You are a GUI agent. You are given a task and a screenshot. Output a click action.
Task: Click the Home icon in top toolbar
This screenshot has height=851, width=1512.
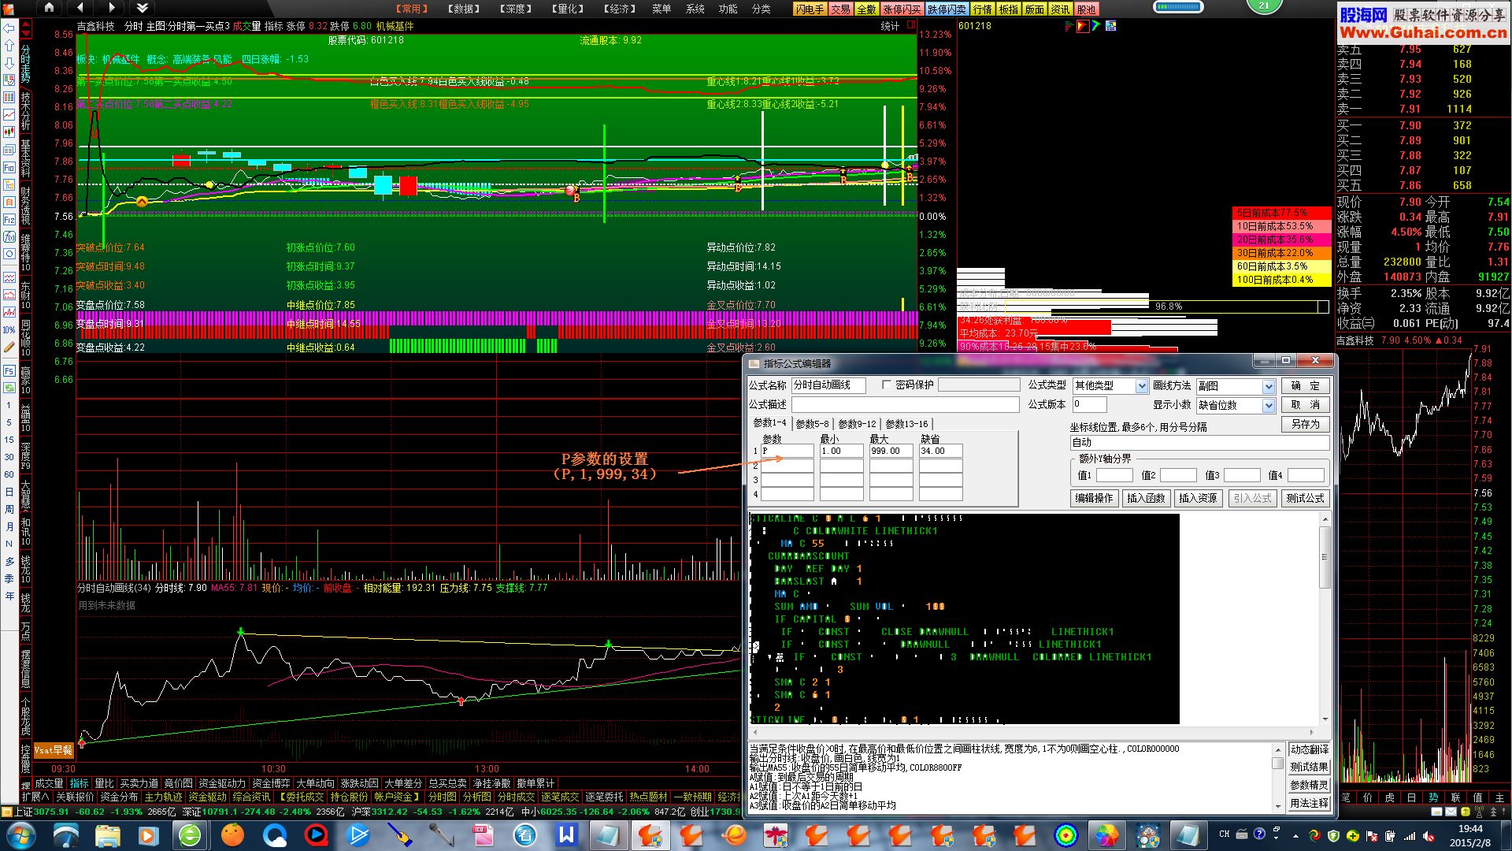click(x=49, y=8)
